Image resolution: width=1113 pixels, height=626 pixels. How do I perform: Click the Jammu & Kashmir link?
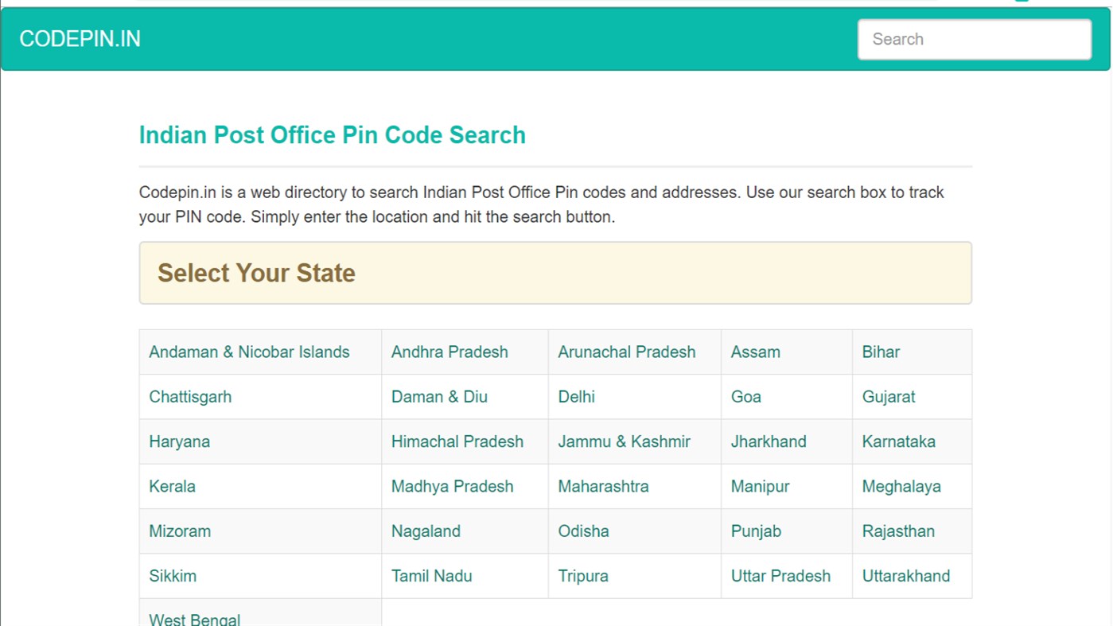624,441
